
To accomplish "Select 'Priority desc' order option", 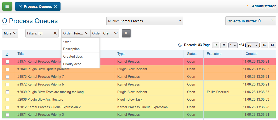I will 72,64.
